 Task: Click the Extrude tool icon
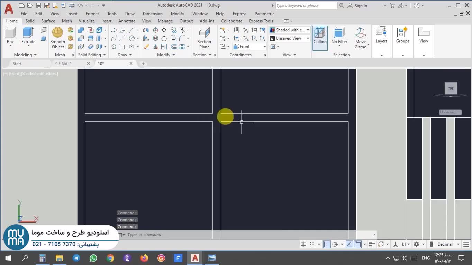click(x=28, y=36)
